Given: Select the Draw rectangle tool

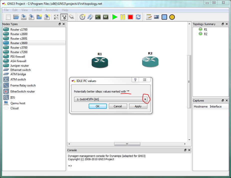Looking at the screenshot, I should [164, 17].
